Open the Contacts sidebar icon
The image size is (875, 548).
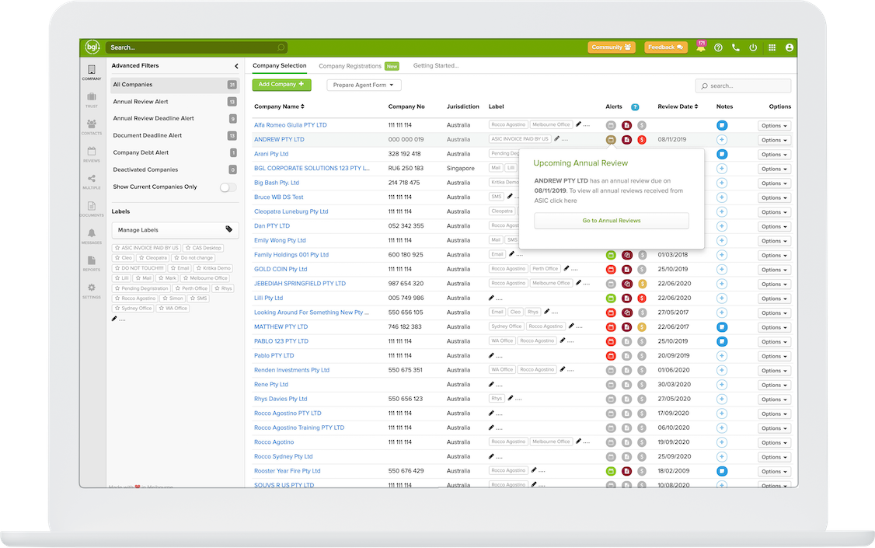tap(92, 127)
